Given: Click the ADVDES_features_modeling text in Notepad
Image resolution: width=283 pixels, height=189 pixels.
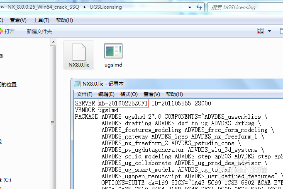Looking at the screenshot, I should pyautogui.click(x=141, y=130).
